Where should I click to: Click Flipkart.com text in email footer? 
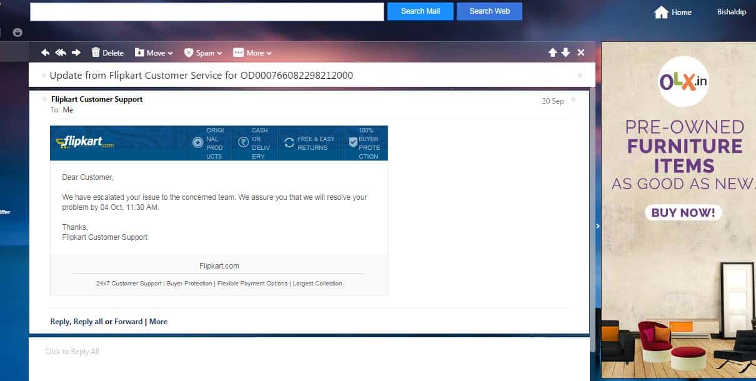219,266
